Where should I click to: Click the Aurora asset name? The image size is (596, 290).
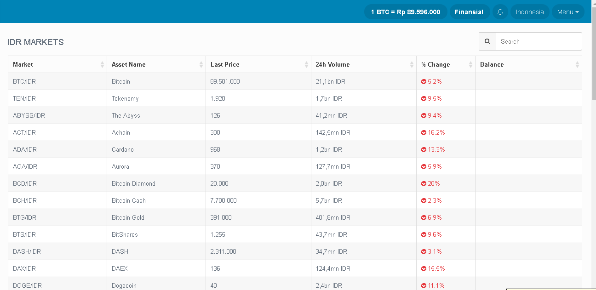(x=120, y=166)
